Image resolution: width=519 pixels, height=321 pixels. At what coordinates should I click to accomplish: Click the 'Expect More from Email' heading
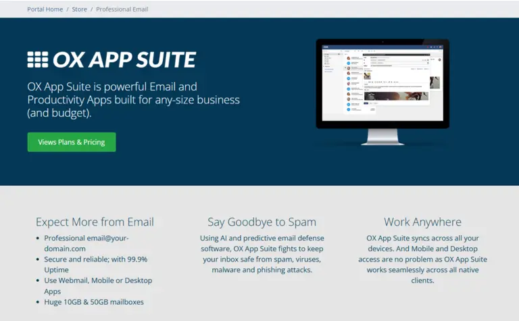point(95,222)
